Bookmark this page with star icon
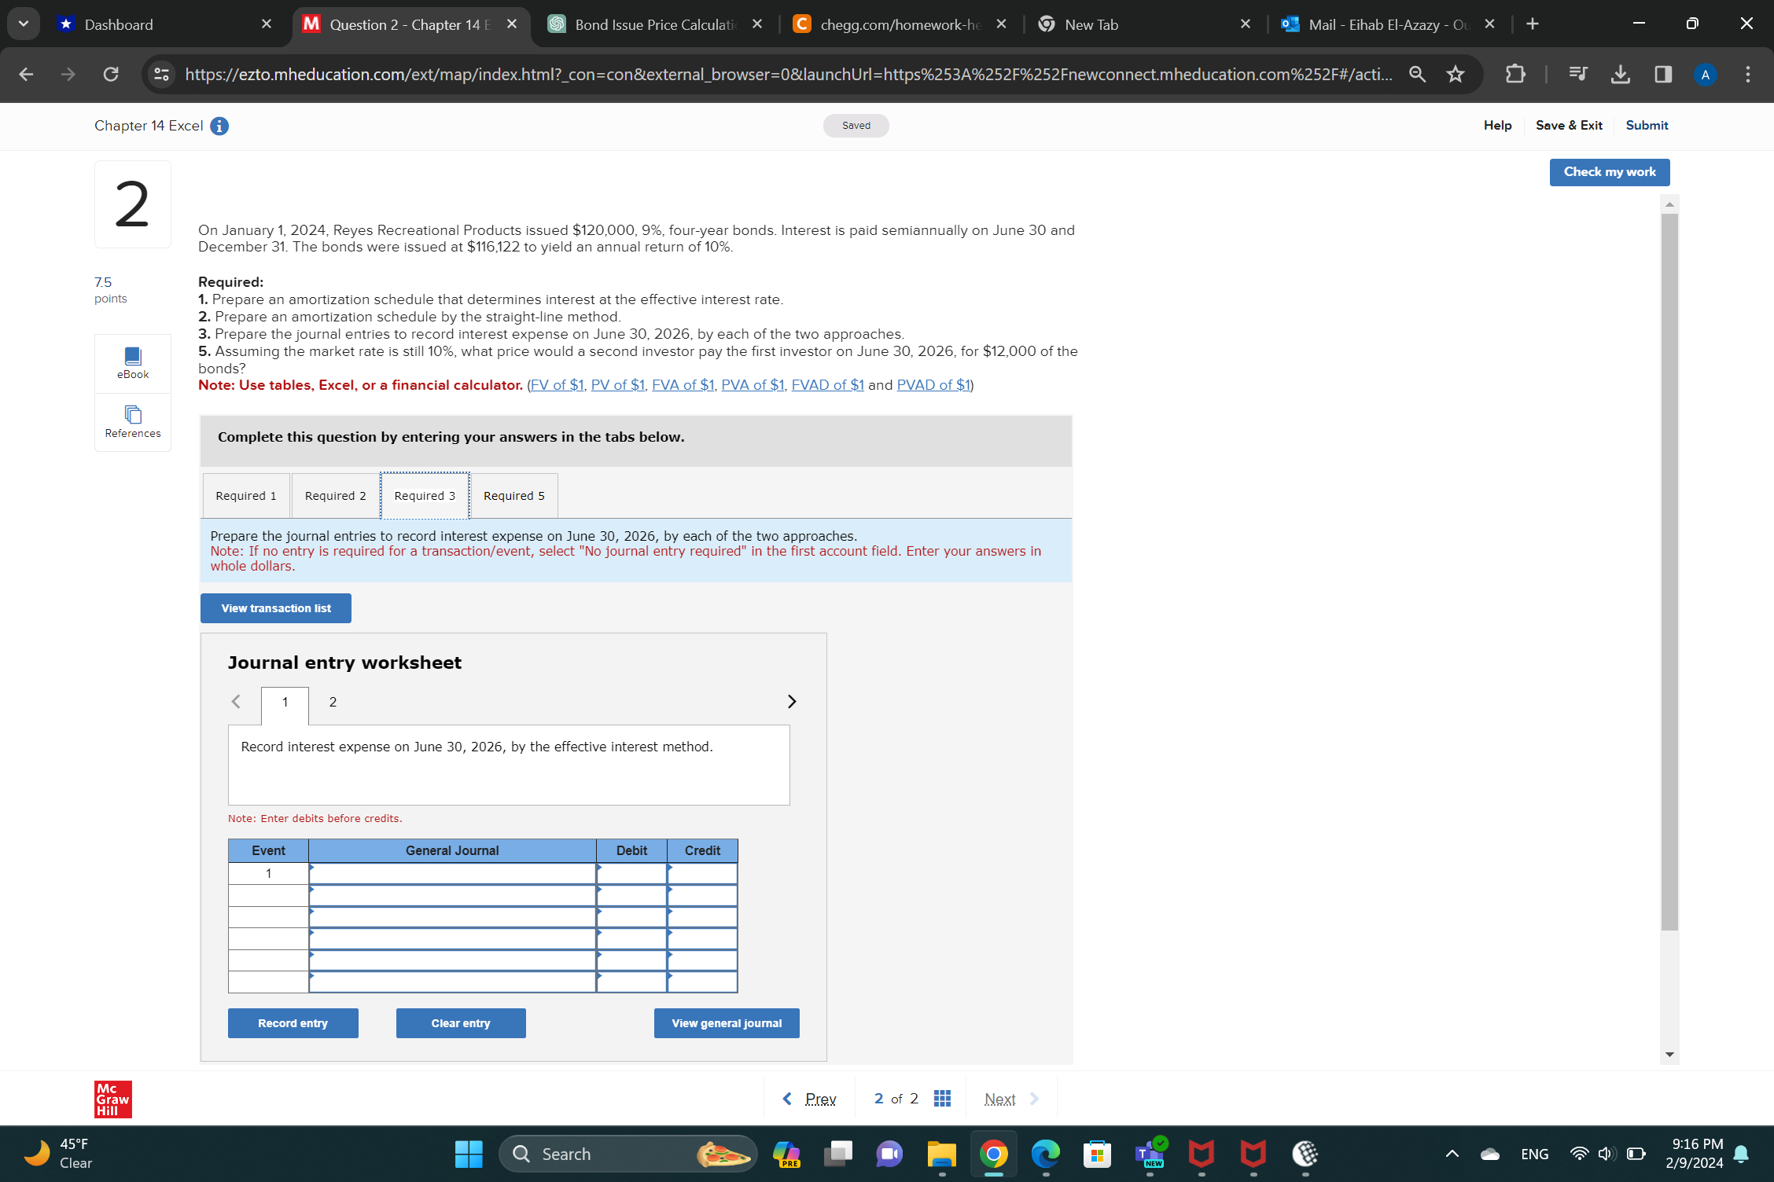This screenshot has height=1182, width=1774. (x=1456, y=75)
